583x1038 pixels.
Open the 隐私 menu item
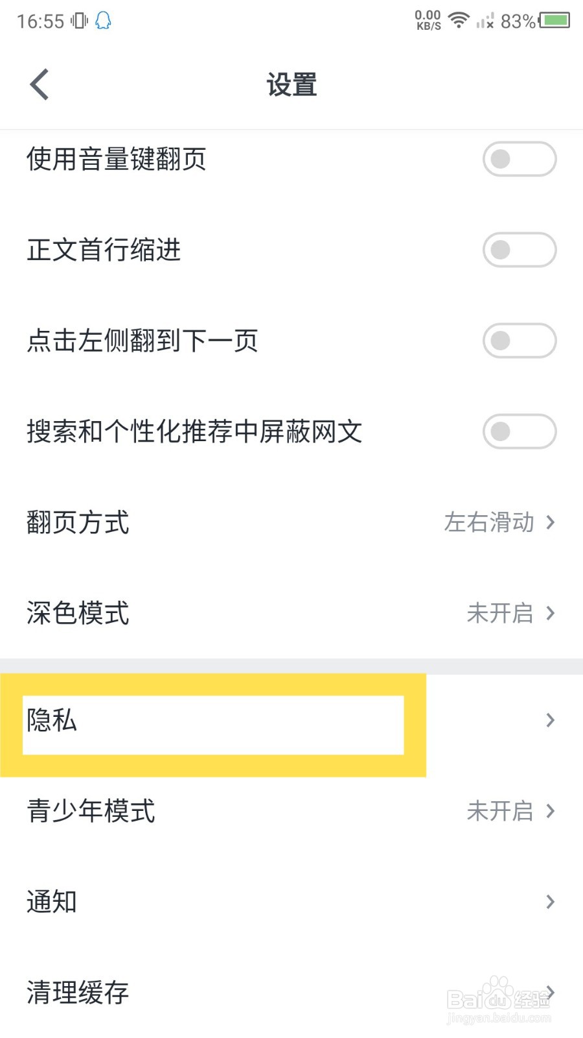[x=291, y=720]
